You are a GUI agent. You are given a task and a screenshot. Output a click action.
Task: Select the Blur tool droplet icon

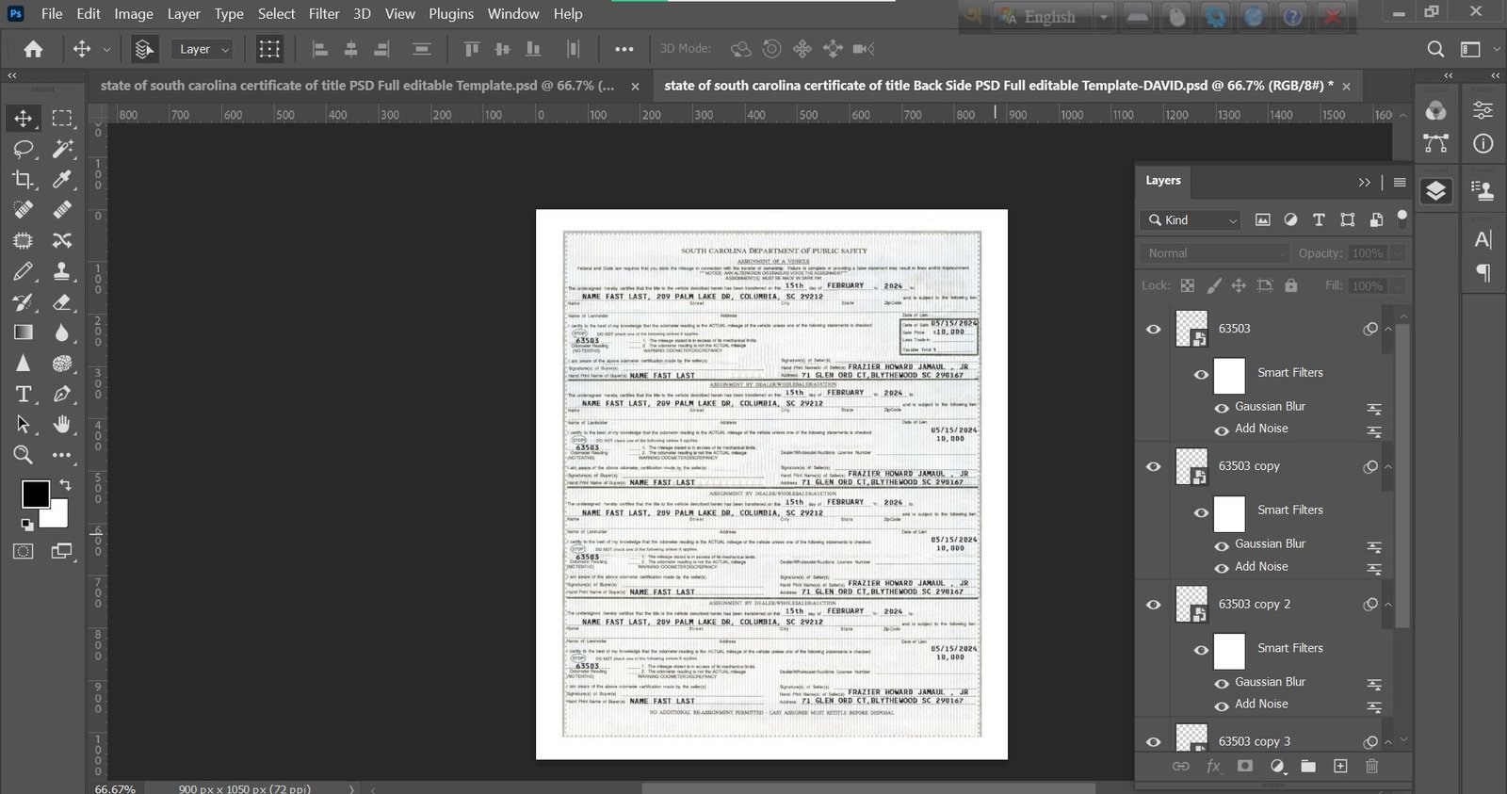pyautogui.click(x=62, y=332)
